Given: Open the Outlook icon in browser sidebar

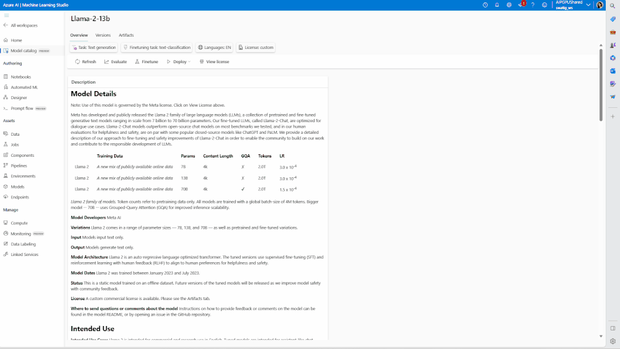Looking at the screenshot, I should pyautogui.click(x=613, y=71).
